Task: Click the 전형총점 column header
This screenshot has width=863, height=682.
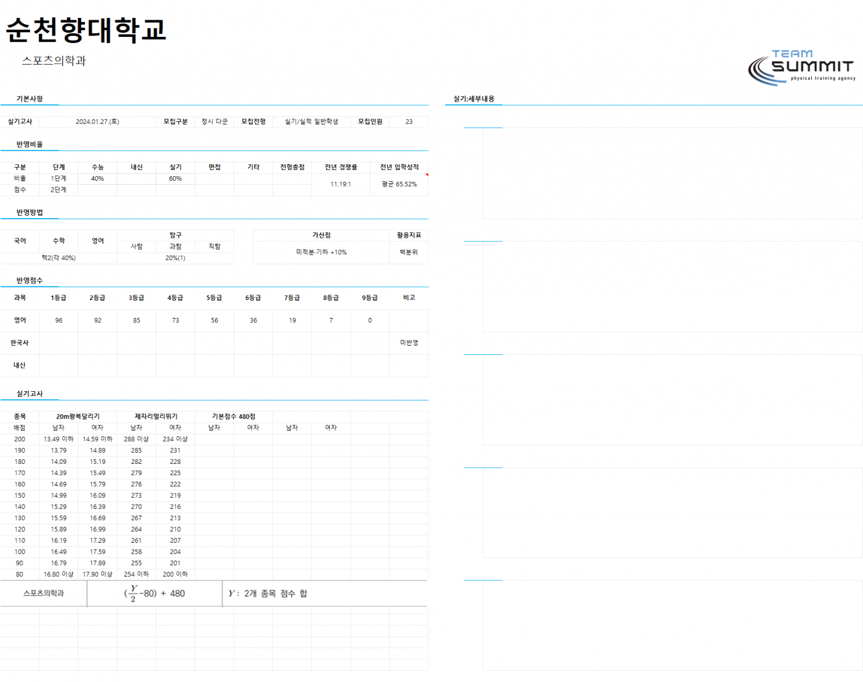Action: (292, 167)
